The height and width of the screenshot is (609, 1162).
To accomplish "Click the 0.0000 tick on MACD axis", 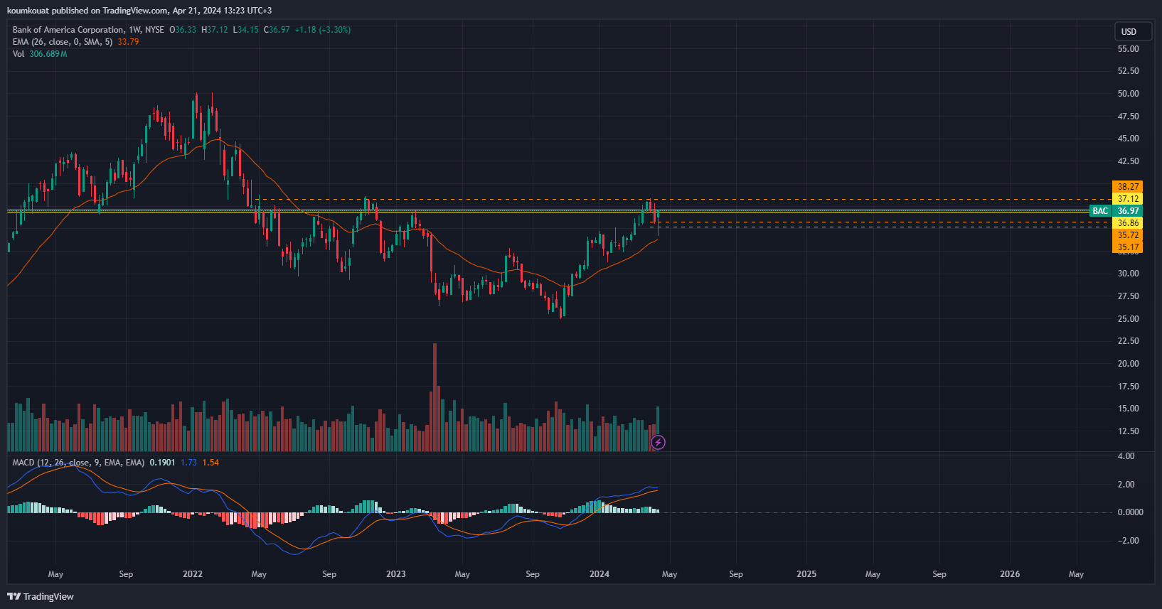I will click(x=1130, y=512).
